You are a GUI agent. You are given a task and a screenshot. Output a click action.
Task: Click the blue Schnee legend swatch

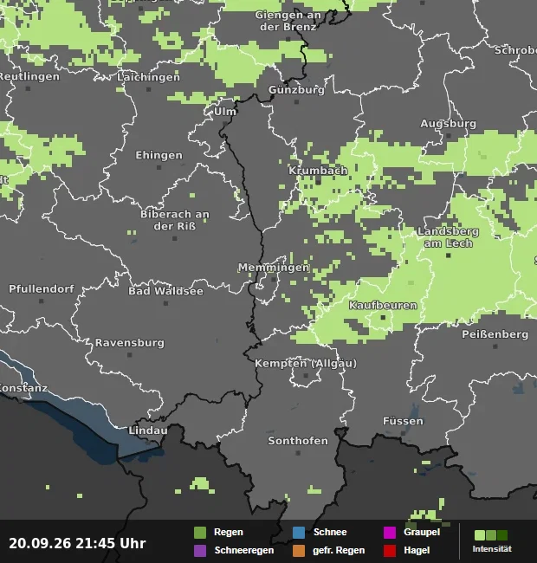(x=299, y=533)
